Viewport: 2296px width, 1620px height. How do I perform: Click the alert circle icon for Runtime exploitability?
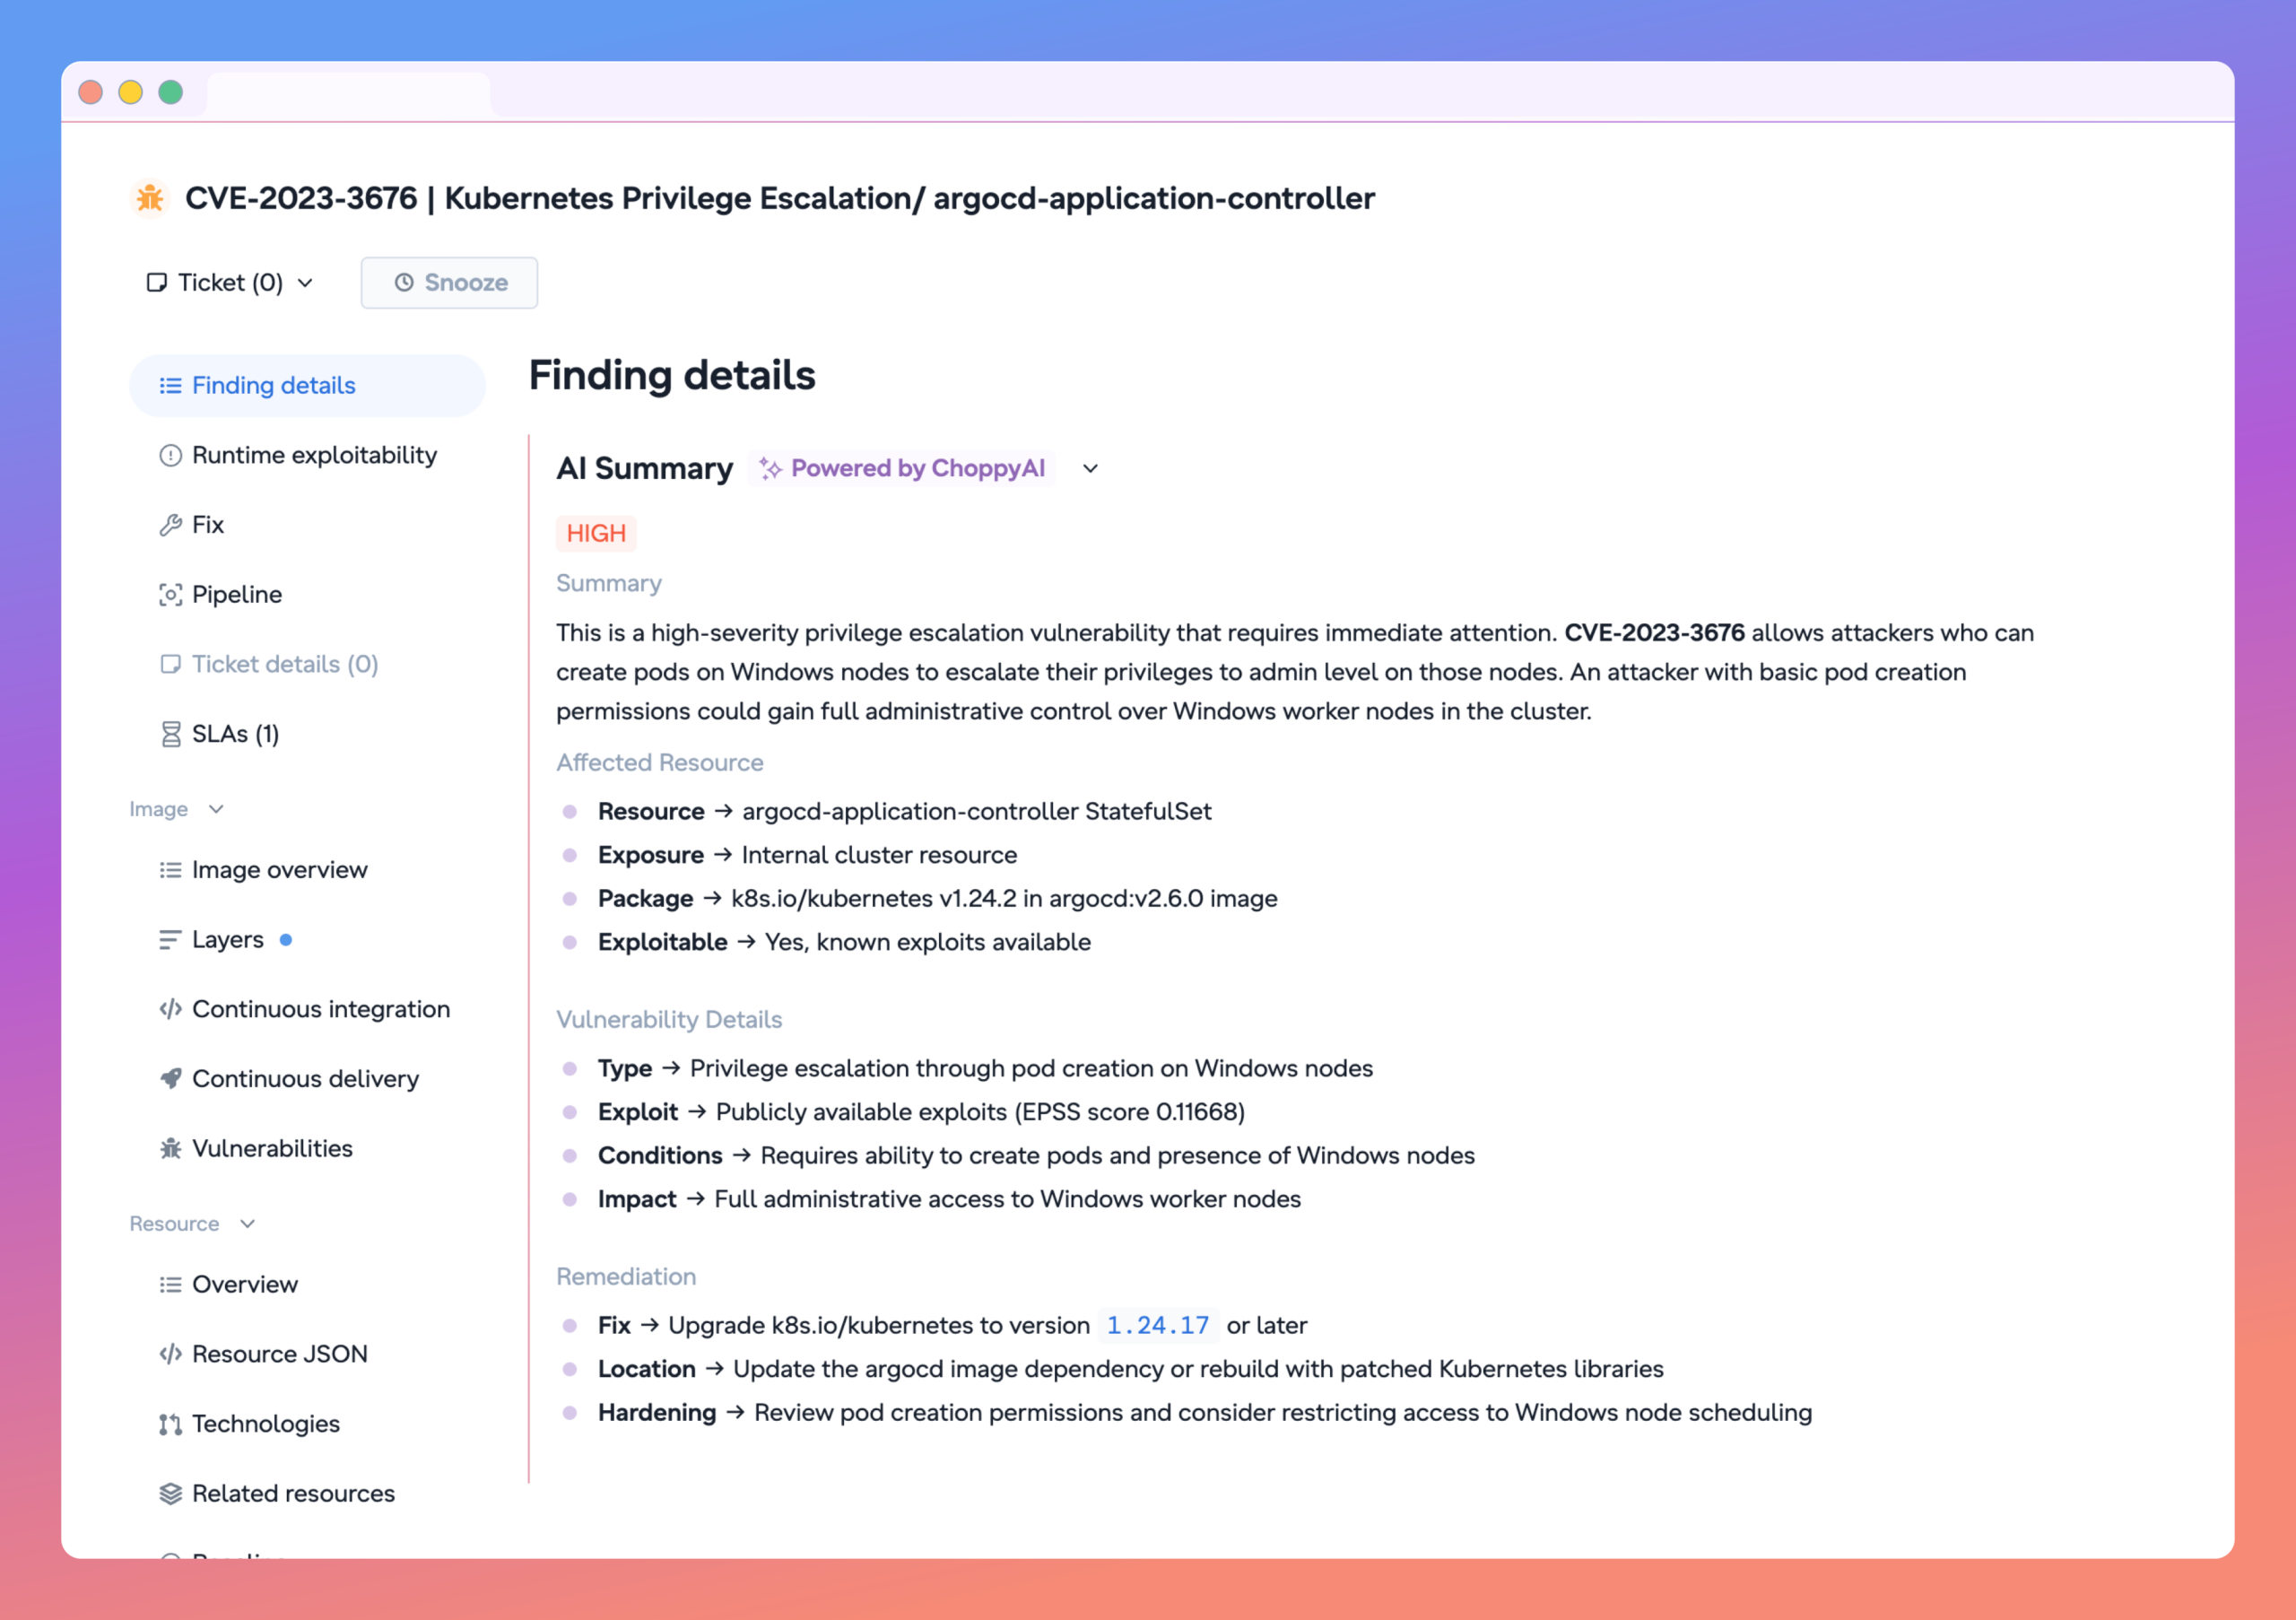tap(171, 456)
